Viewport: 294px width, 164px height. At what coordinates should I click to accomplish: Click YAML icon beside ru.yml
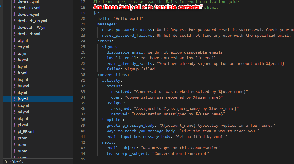click(x=14, y=151)
